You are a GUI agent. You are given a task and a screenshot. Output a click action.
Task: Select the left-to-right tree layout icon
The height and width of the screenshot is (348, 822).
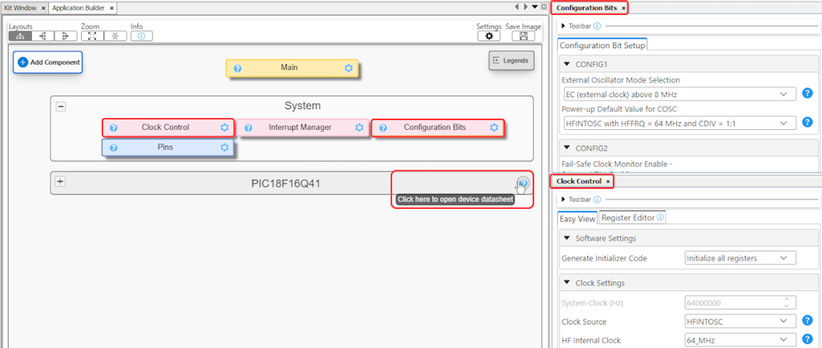point(43,36)
